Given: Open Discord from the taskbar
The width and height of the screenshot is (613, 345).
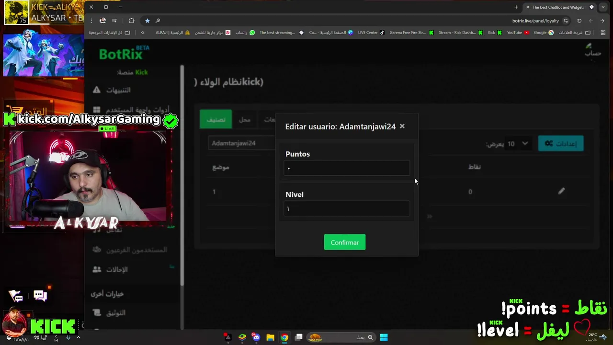Looking at the screenshot, I should (256, 337).
